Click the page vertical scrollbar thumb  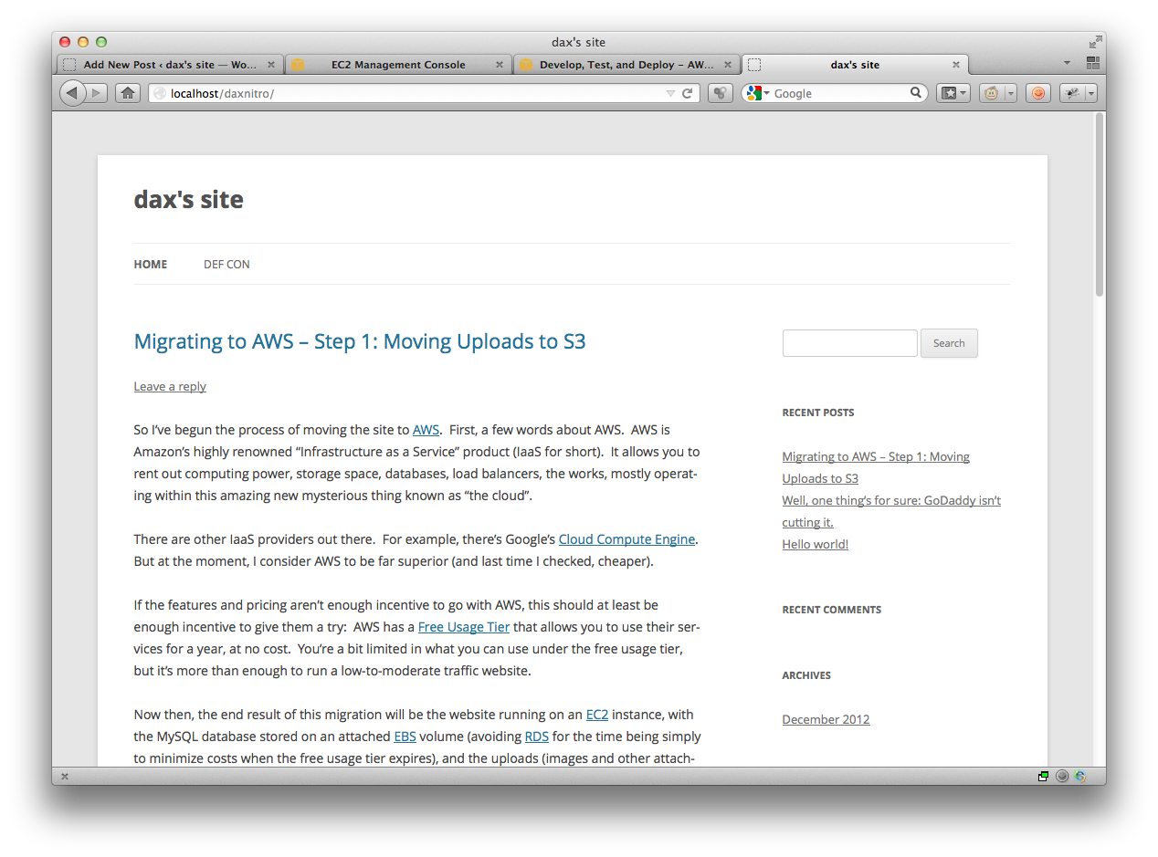click(x=1100, y=204)
